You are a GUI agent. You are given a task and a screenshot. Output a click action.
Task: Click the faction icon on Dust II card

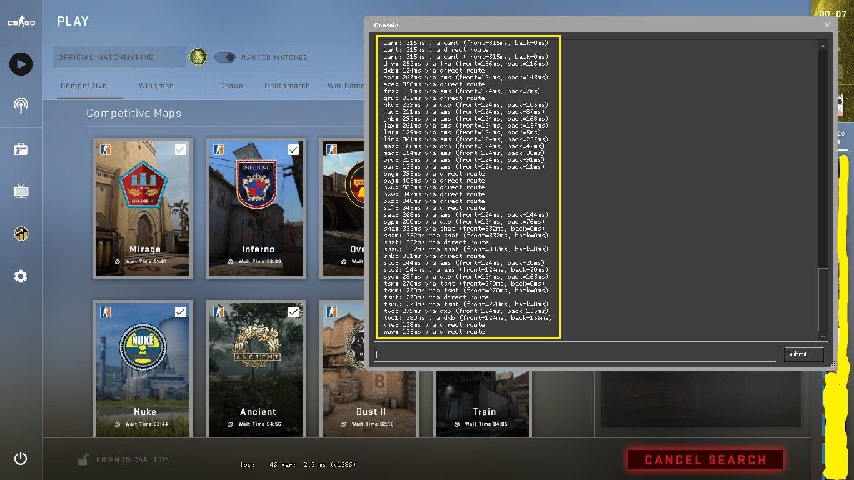331,312
